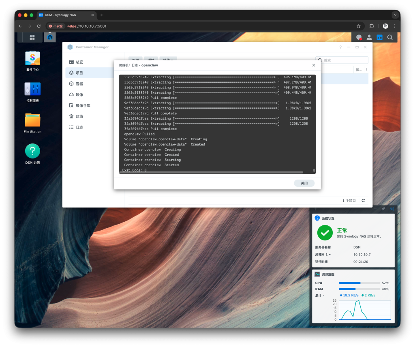Refresh the project list with the reload icon
Viewport: 415px width, 347px height.
363,201
